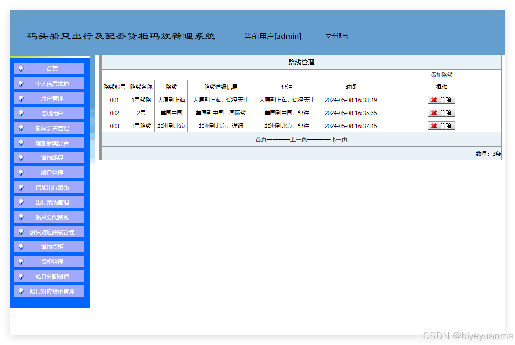Image resolution: width=515 pixels, height=345 pixels.
Task: Click the red X delete icon for route 002
Action: coord(435,112)
